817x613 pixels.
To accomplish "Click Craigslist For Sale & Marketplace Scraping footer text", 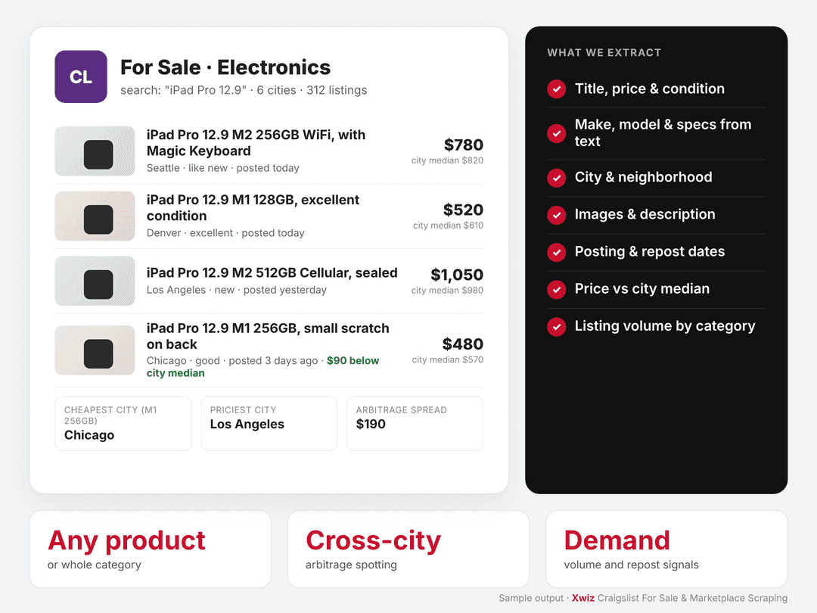I will [x=692, y=598].
